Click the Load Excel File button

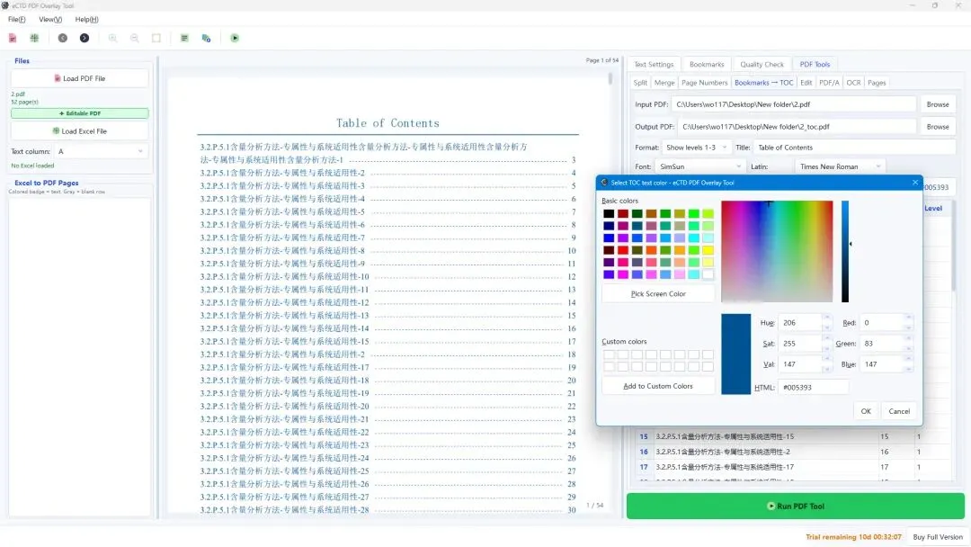(x=79, y=131)
